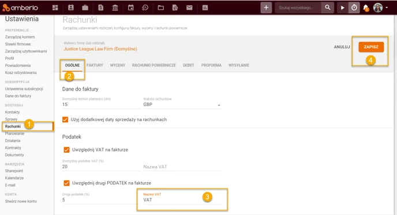Screen dimensions: 397x215
Task: Expand the user account menu arrow
Action: 387,7
